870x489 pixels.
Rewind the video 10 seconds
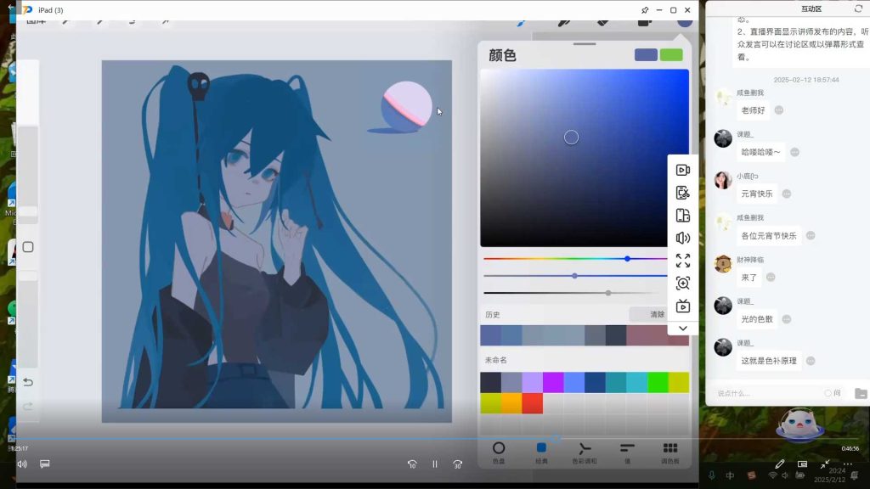click(412, 464)
